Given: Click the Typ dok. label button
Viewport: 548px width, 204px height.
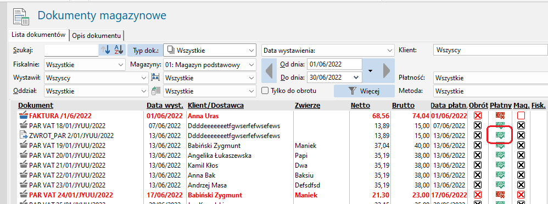Looking at the screenshot, I should [x=146, y=51].
